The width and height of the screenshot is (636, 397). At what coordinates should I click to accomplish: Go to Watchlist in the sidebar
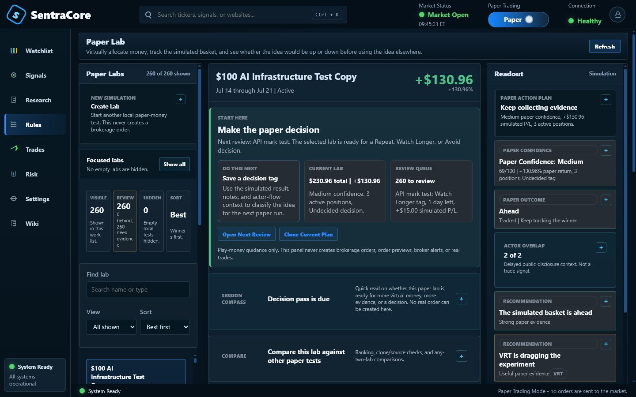(x=35, y=51)
